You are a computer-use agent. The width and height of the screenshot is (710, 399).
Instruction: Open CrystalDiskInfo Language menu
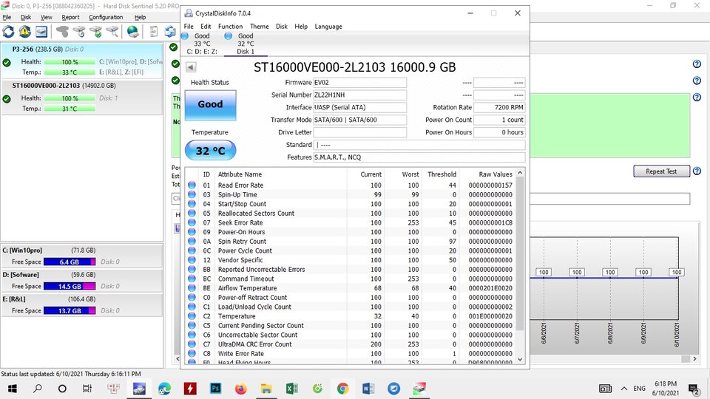[328, 27]
